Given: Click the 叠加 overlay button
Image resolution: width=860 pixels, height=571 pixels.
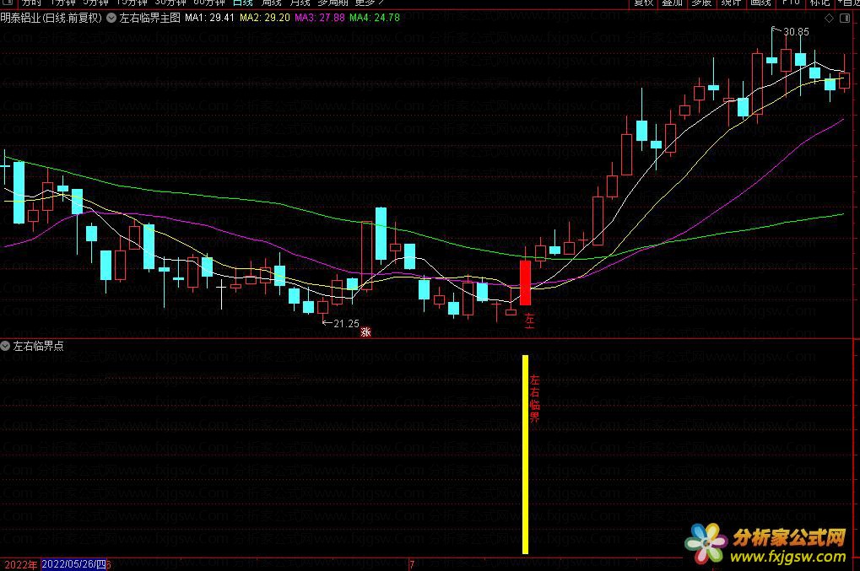Looking at the screenshot, I should [x=672, y=3].
